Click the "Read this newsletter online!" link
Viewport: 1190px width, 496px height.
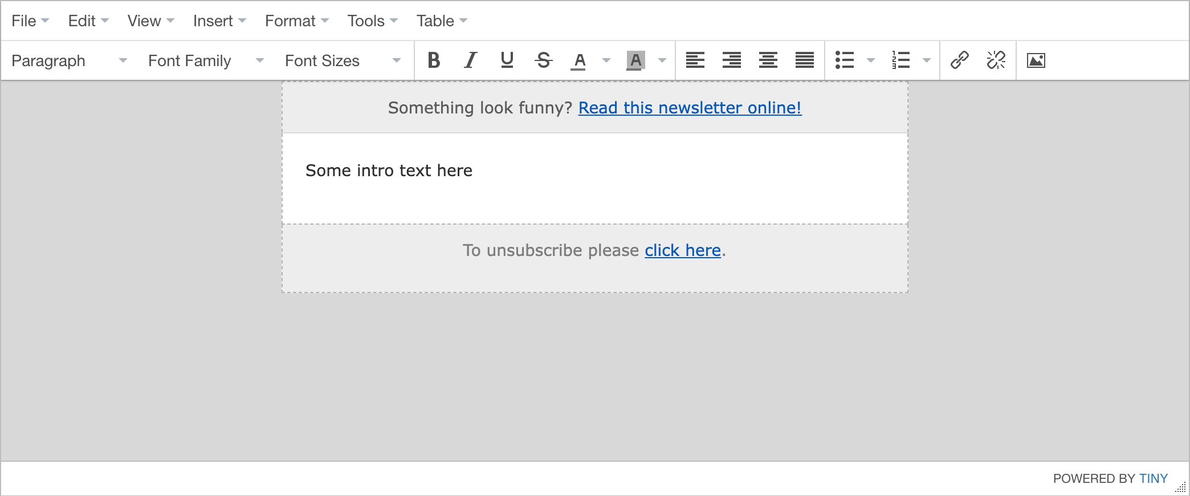[690, 108]
